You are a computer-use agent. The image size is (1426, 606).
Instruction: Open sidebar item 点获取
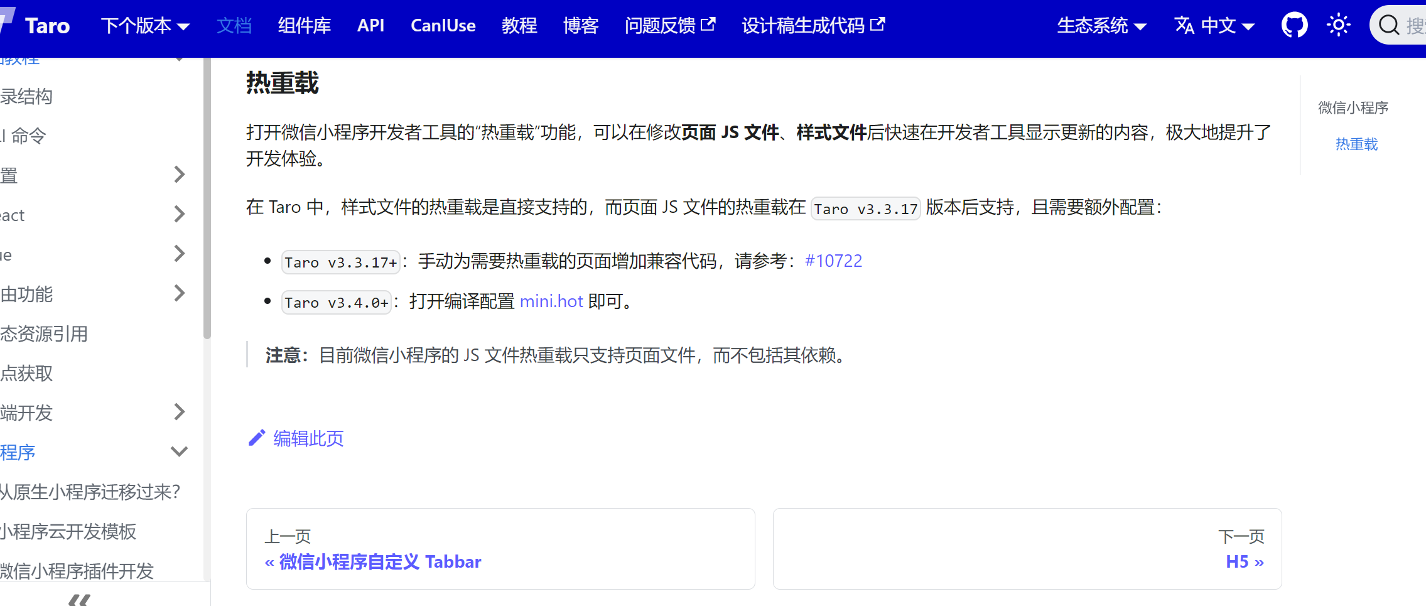pyautogui.click(x=26, y=373)
